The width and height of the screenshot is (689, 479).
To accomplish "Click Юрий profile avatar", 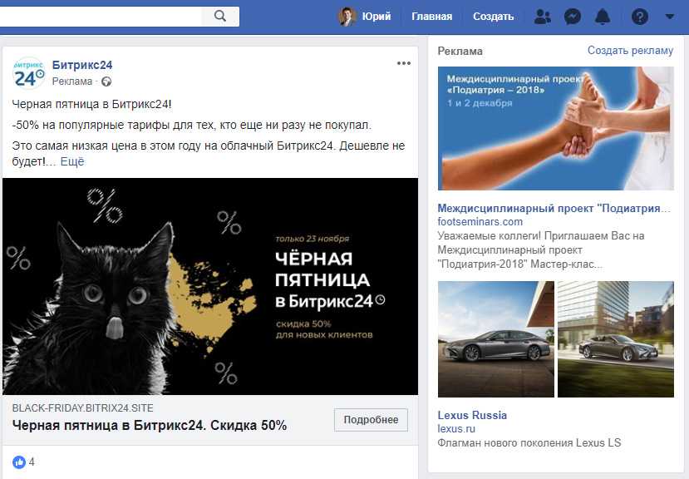I will click(347, 17).
